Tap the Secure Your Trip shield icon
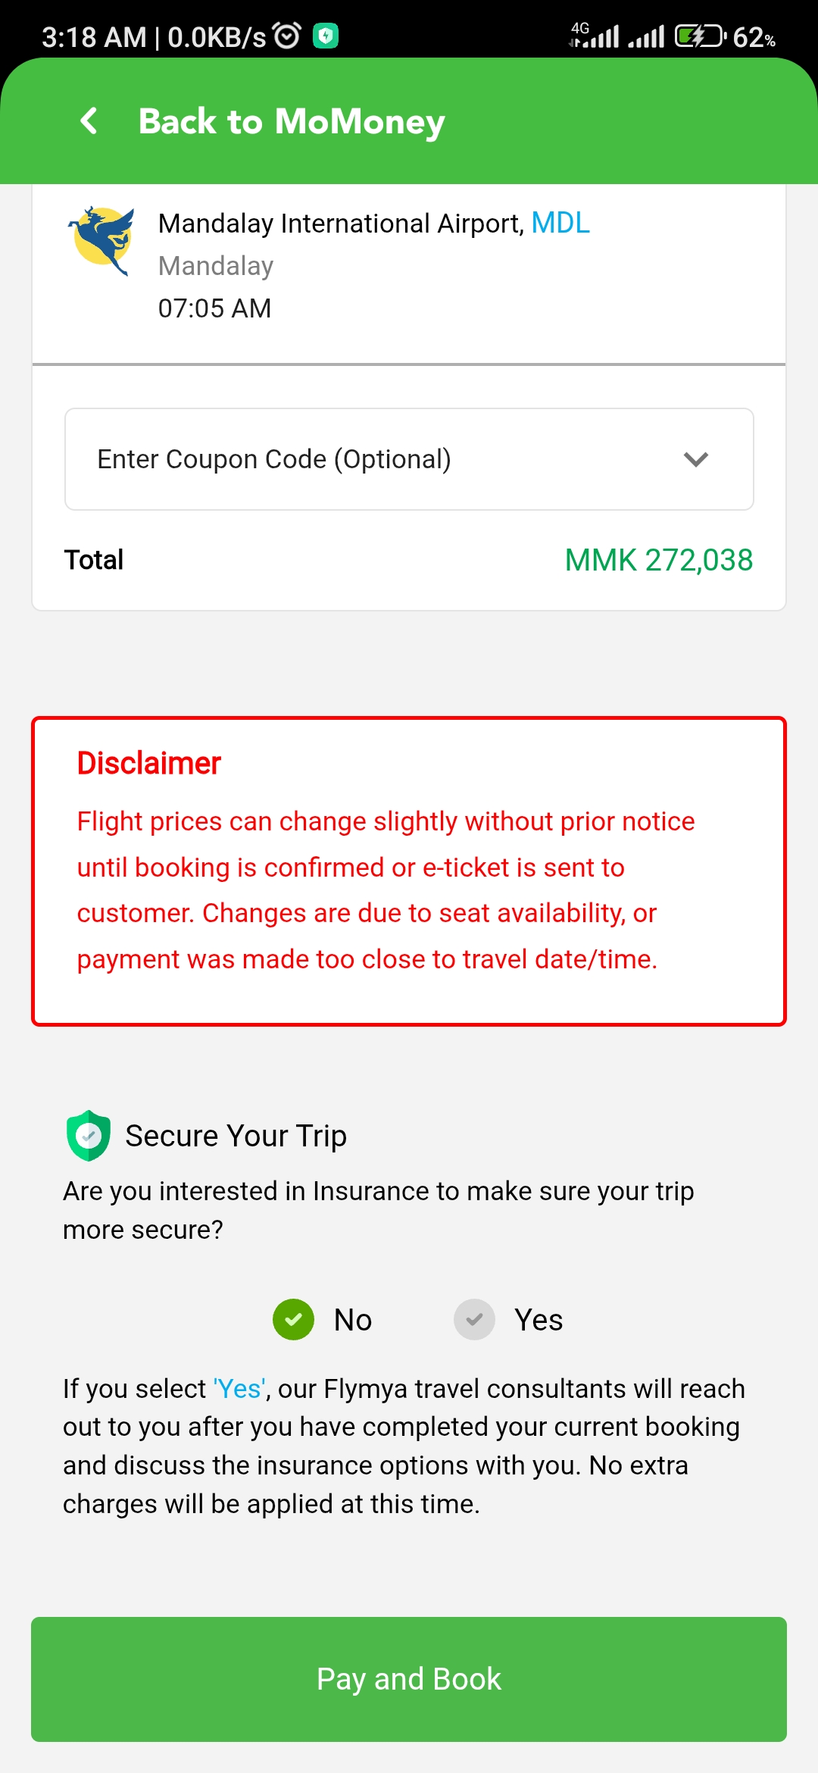This screenshot has width=818, height=1773. [89, 1135]
